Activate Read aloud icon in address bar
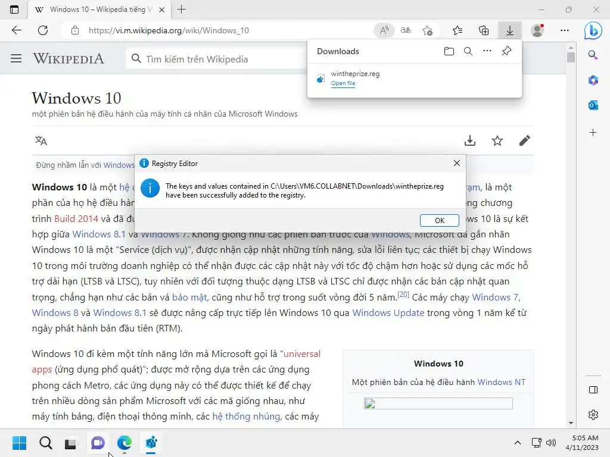Viewport: 610px width, 457px height. (384, 30)
